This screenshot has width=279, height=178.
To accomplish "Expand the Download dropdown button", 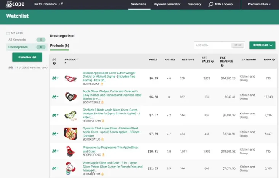I will click(262, 45).
